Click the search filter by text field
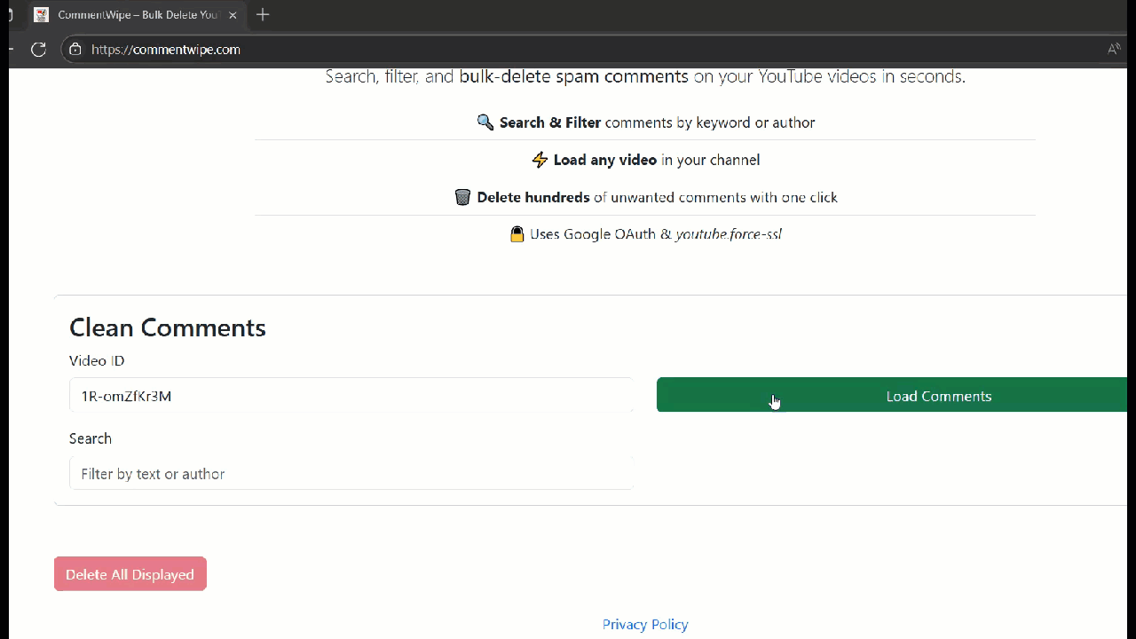This screenshot has width=1136, height=639. click(351, 473)
